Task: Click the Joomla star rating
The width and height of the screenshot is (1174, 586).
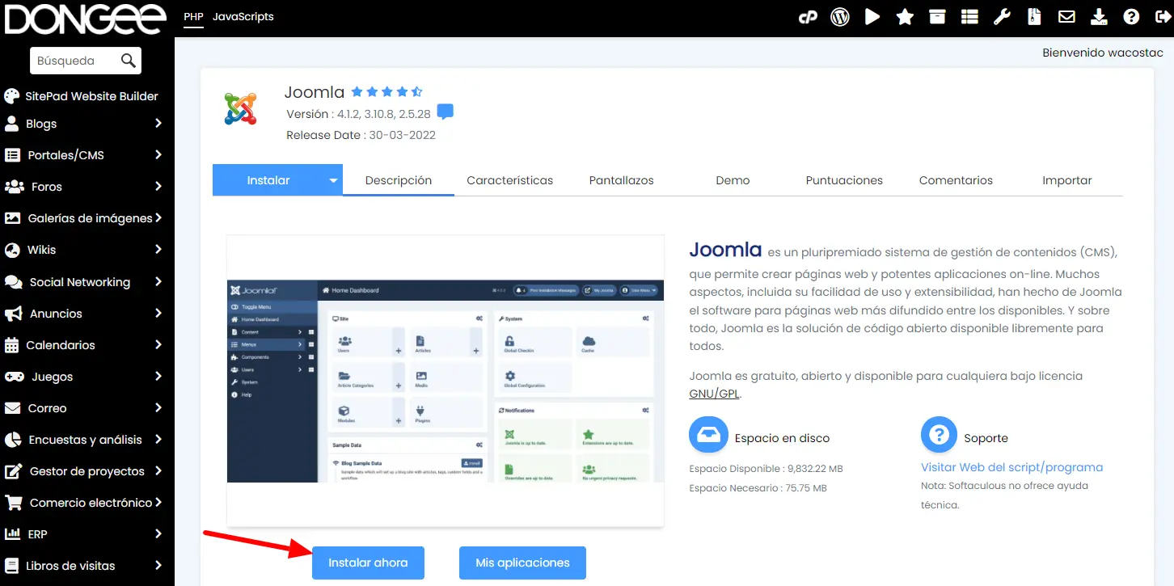Action: tap(386, 92)
